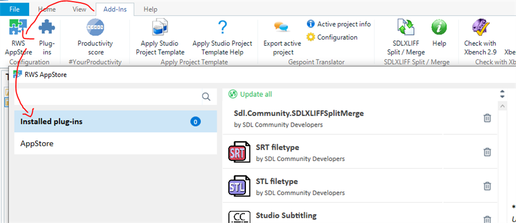Select the STL filetype entry title

[x=277, y=181]
